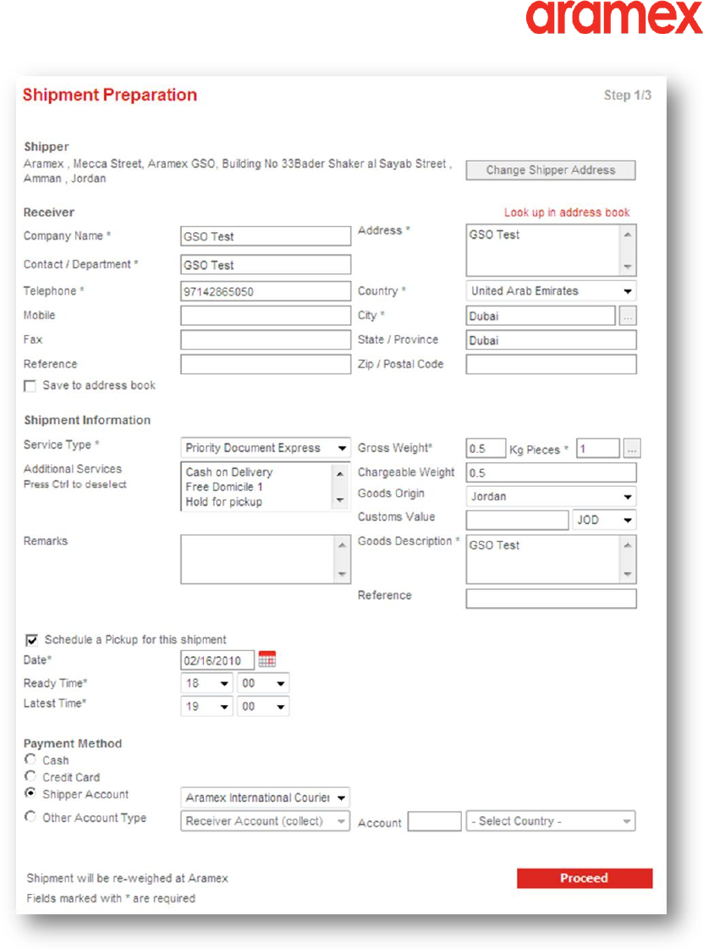Click the Zip / Postal Code field

coord(551,364)
